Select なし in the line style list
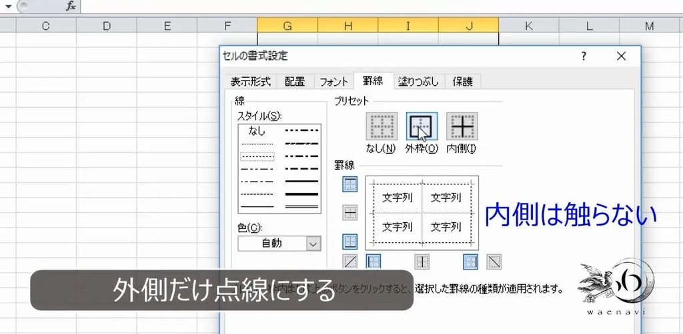 click(x=257, y=130)
